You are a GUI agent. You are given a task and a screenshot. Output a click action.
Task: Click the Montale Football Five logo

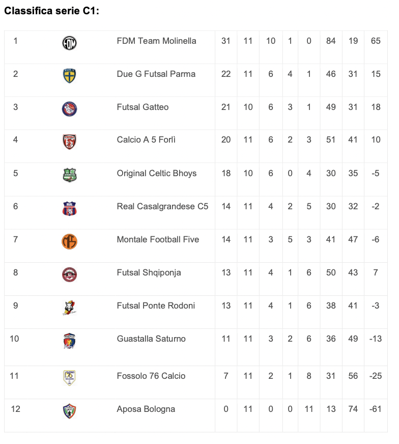pyautogui.click(x=69, y=241)
